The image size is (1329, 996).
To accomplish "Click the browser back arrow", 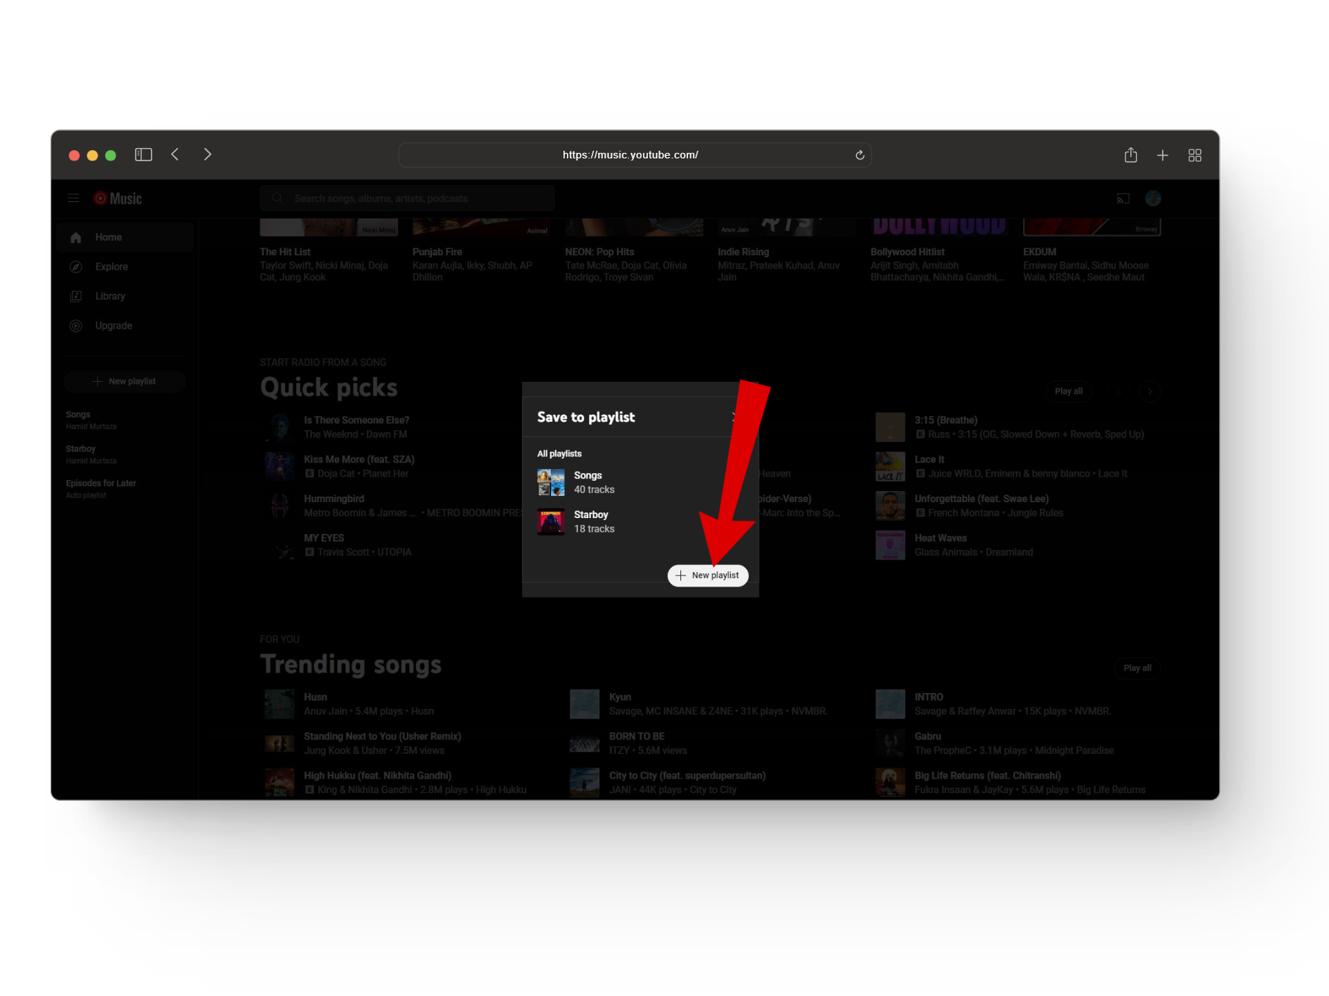I will pos(175,155).
